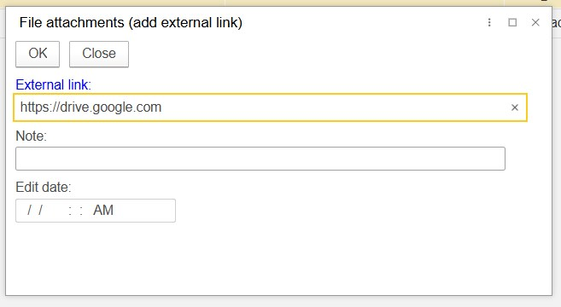561x307 pixels.
Task: Select the AM period in Edit date
Action: pos(103,210)
